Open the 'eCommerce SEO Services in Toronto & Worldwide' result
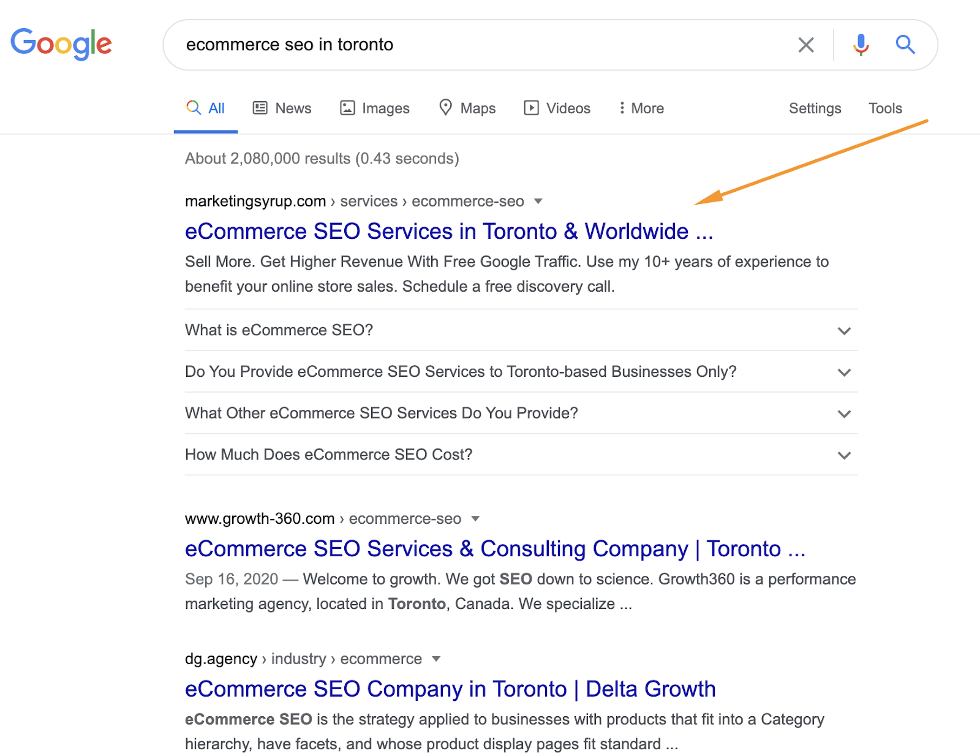 click(449, 232)
